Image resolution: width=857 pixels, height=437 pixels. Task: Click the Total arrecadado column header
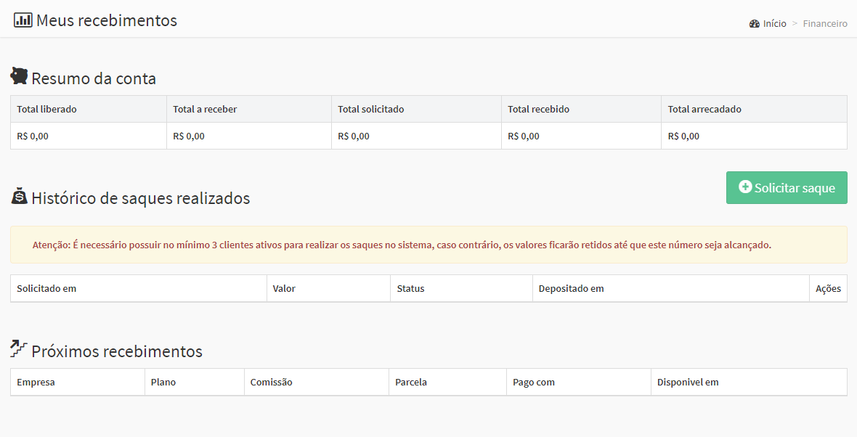[x=704, y=110]
